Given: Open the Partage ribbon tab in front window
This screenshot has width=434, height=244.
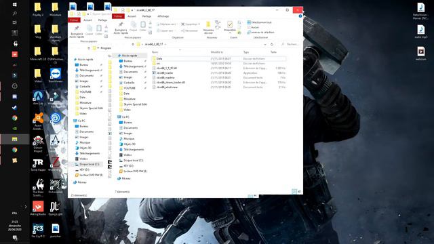Looking at the screenshot, I should 146,16.
